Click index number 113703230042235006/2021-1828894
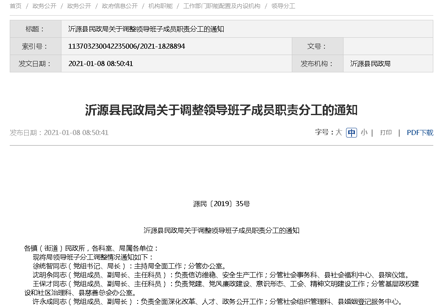 126,46
